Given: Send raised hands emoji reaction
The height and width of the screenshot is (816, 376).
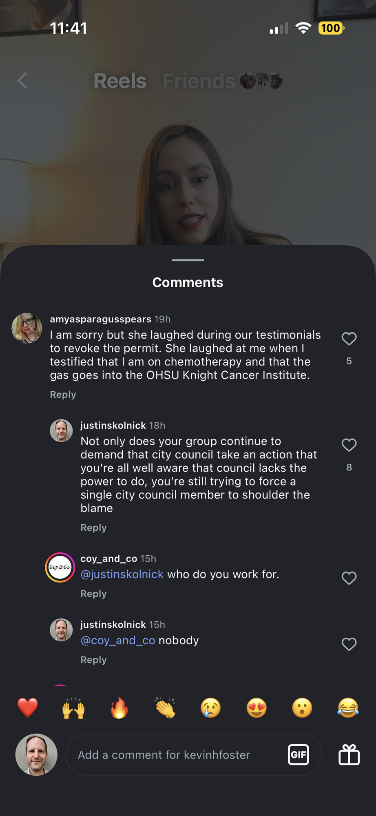Looking at the screenshot, I should [73, 707].
